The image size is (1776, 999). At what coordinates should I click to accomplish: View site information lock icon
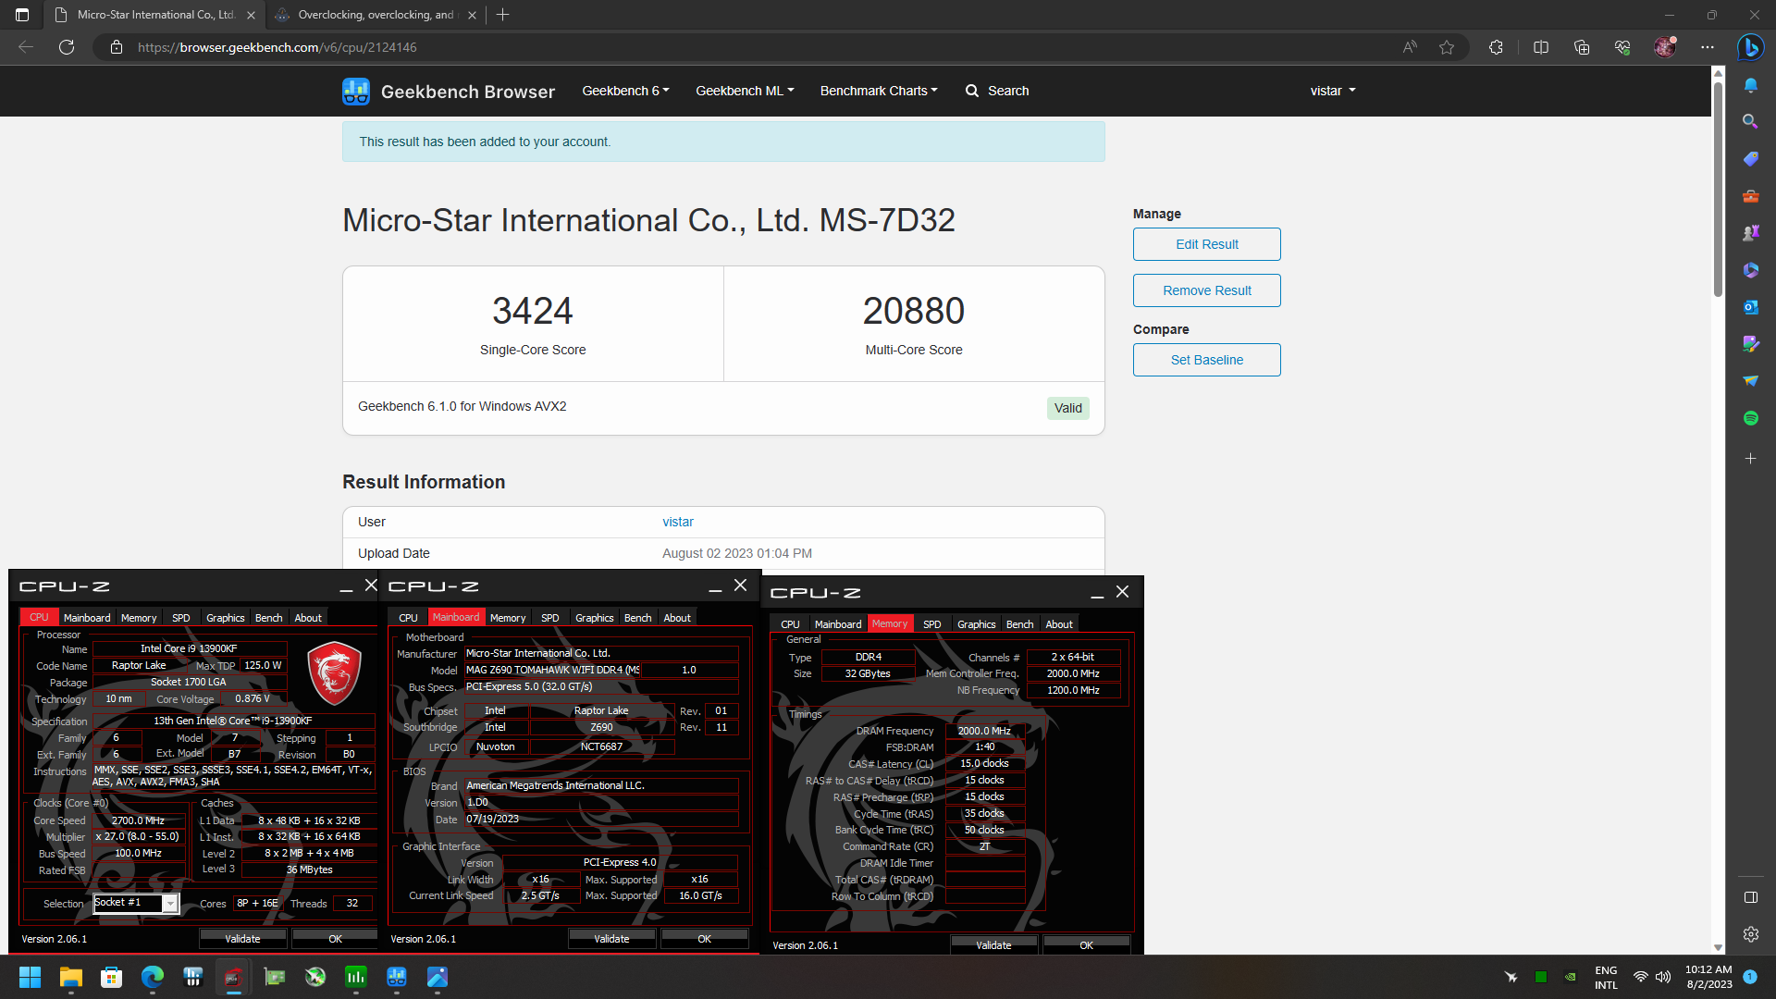117,47
